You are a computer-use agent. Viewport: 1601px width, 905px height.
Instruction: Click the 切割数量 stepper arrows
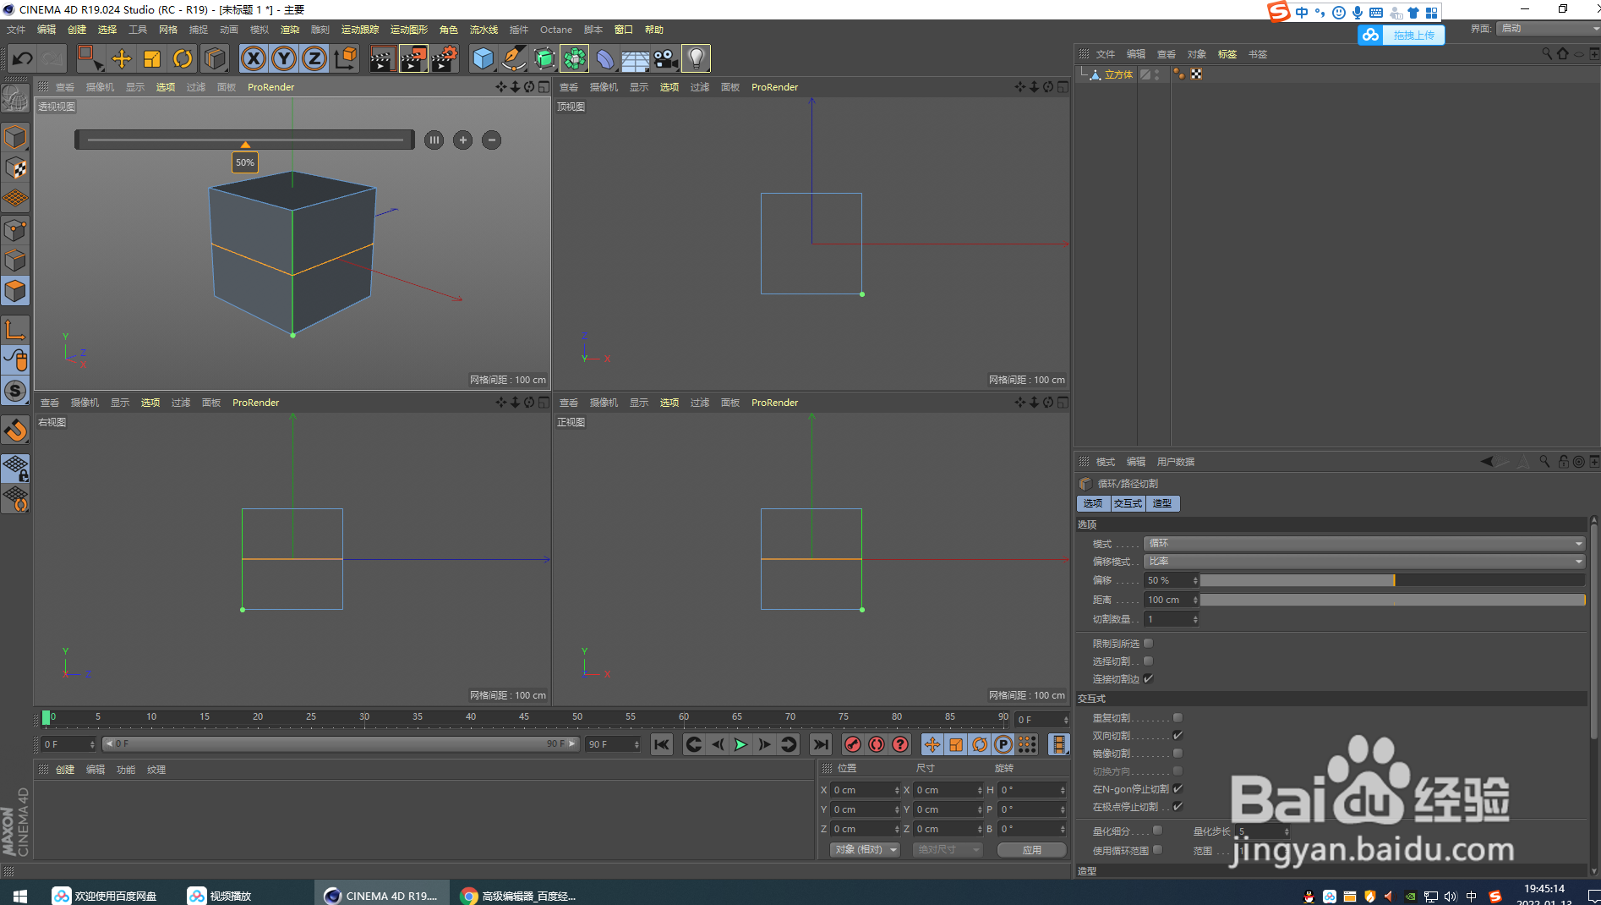tap(1195, 619)
